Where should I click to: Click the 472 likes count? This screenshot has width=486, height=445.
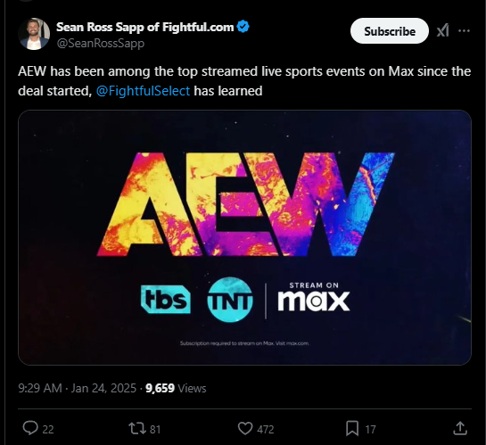point(266,430)
